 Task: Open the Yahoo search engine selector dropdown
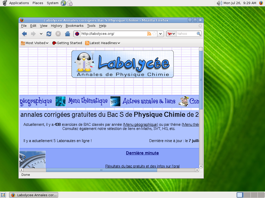pyautogui.click(x=171, y=34)
